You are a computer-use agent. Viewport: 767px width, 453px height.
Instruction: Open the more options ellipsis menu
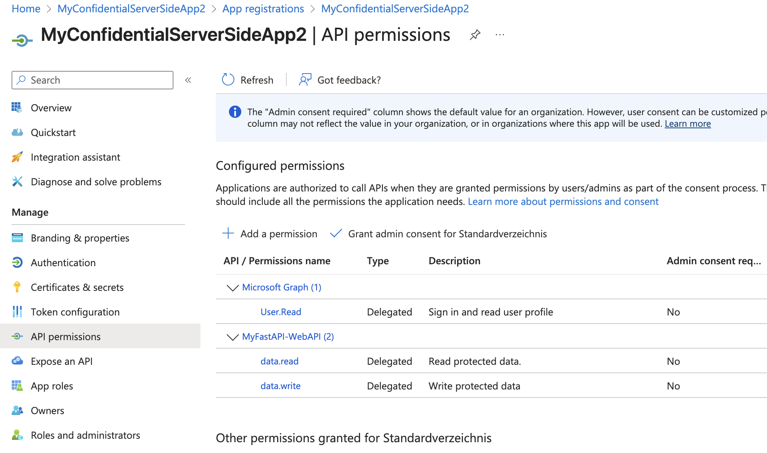point(500,35)
